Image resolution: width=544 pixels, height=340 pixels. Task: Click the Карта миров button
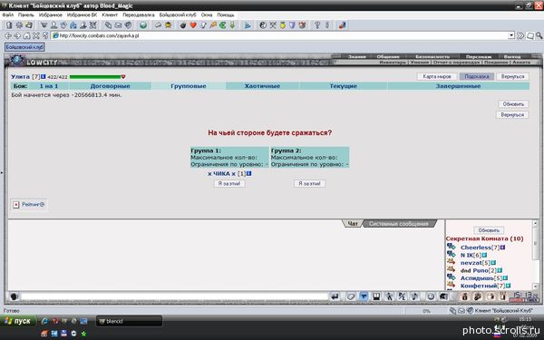437,76
